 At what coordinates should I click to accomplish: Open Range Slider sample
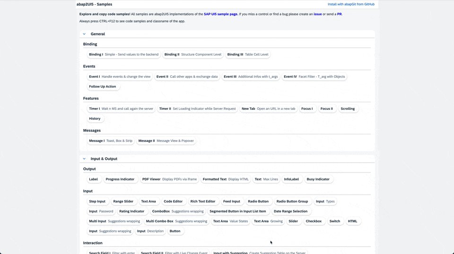123,201
